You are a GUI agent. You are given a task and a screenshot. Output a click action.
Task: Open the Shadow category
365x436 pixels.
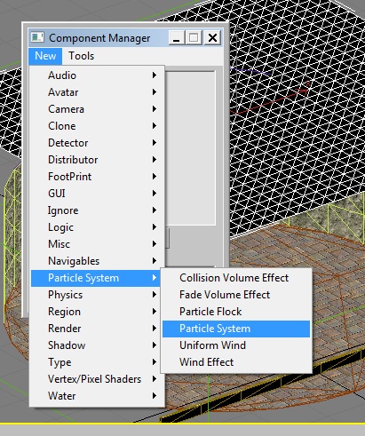pos(97,345)
